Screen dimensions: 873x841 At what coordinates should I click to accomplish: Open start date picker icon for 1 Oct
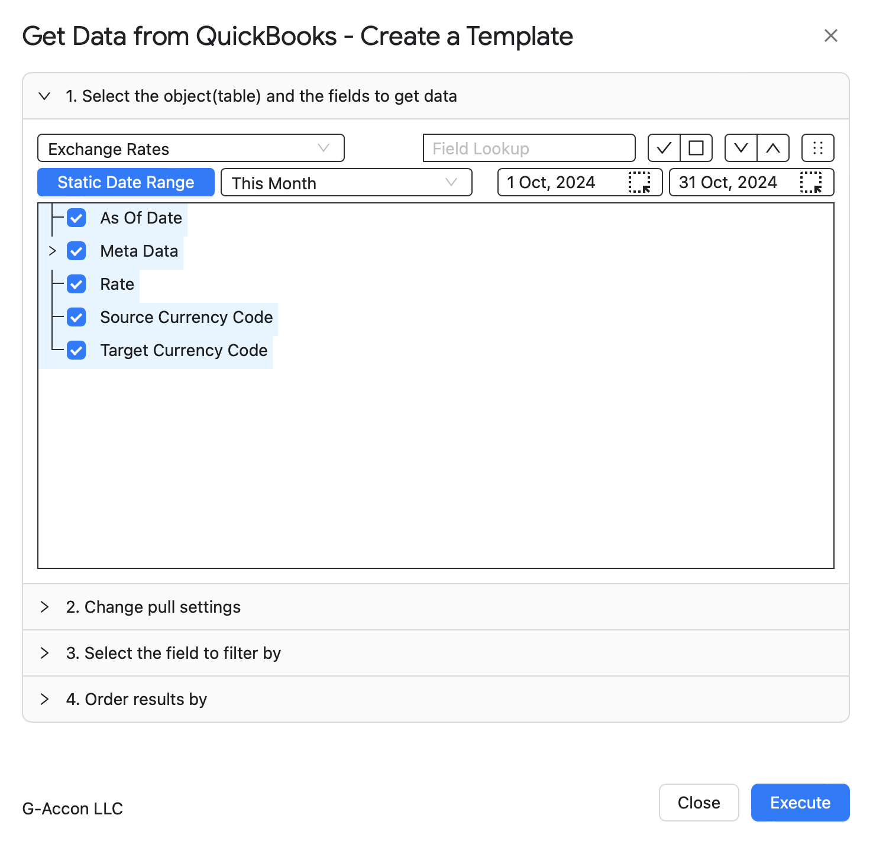[x=639, y=182]
